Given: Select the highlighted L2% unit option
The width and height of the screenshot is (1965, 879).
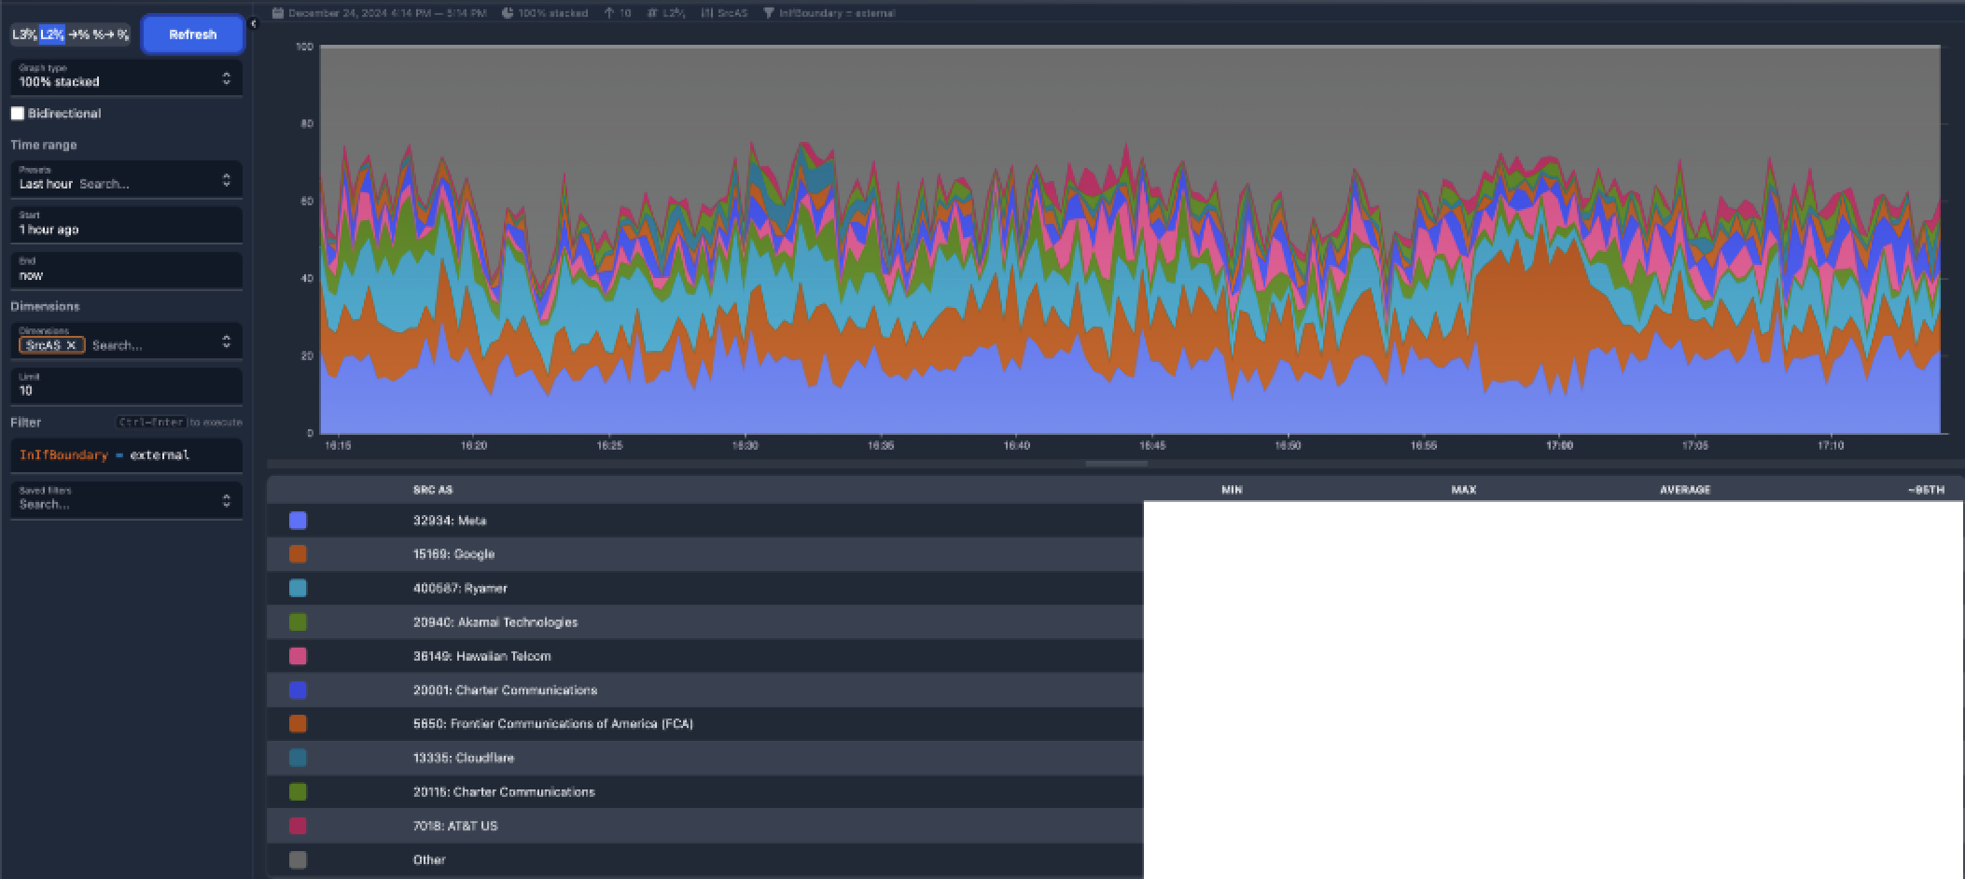Looking at the screenshot, I should pos(52,35).
